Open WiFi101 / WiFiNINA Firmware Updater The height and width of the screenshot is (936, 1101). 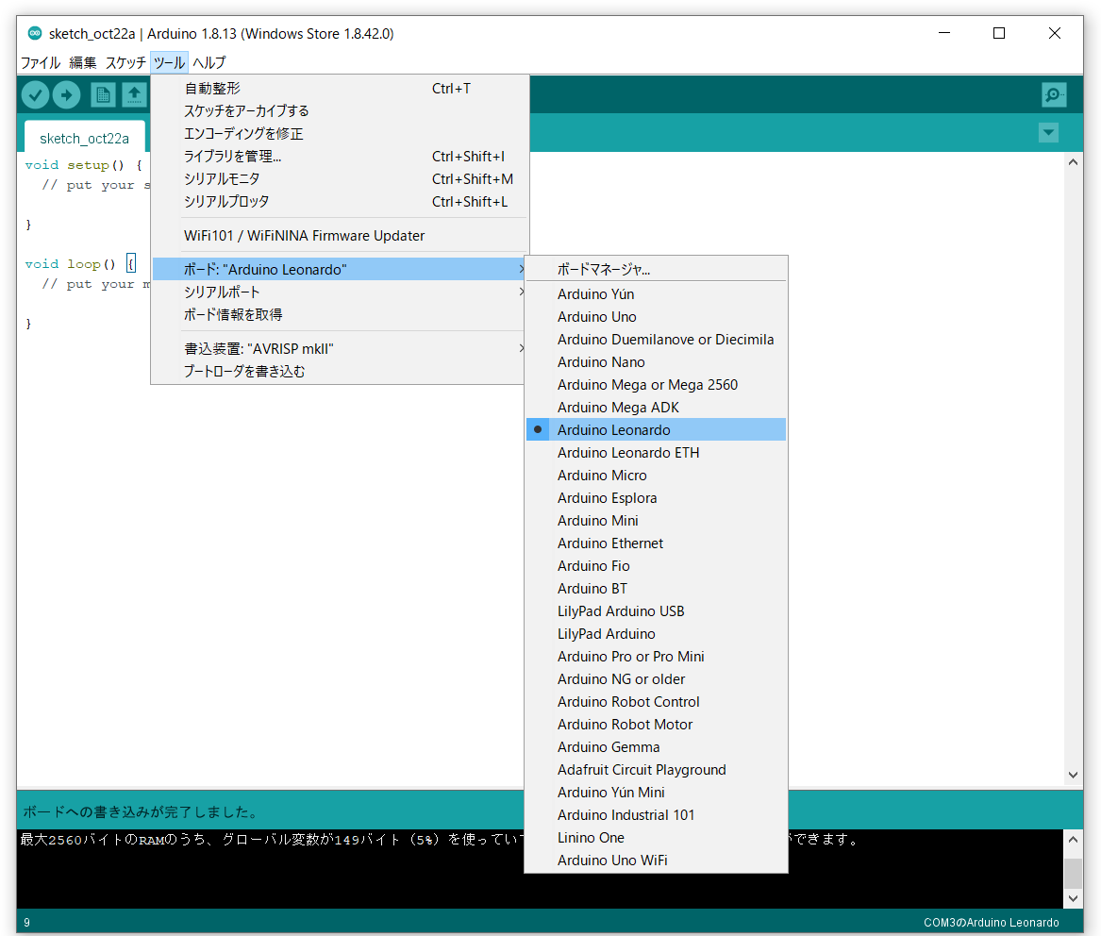pos(339,235)
